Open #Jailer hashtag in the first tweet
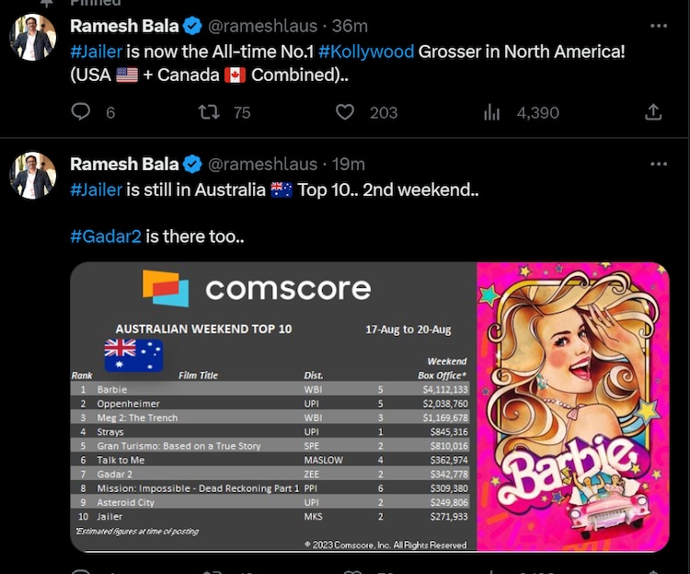 point(96,52)
